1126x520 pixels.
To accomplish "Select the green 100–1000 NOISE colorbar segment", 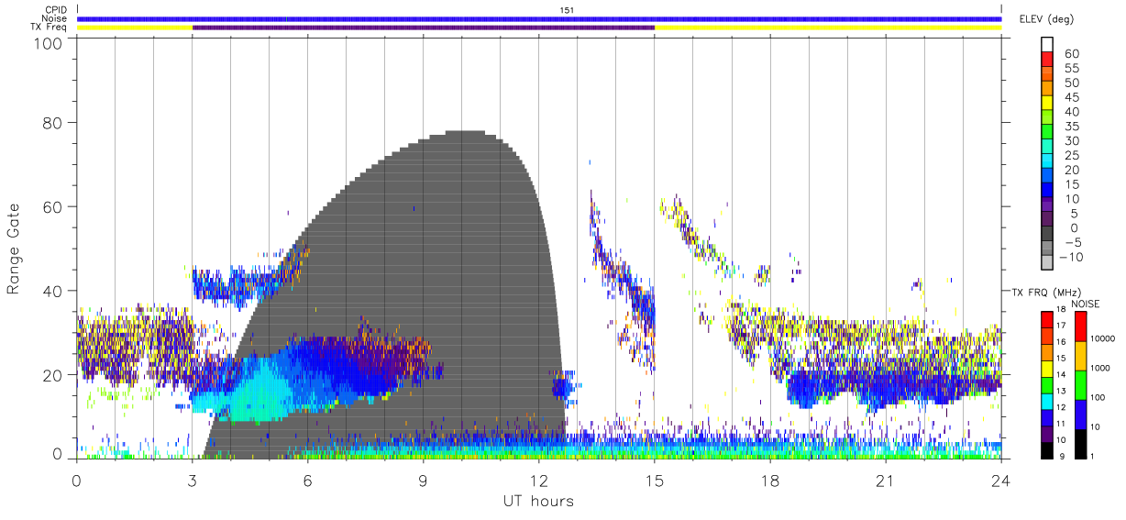I will pyautogui.click(x=1081, y=384).
